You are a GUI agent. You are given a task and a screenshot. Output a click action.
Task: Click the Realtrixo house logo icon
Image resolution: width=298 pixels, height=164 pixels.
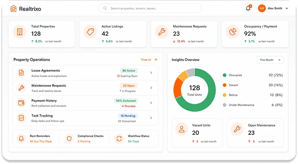click(13, 9)
